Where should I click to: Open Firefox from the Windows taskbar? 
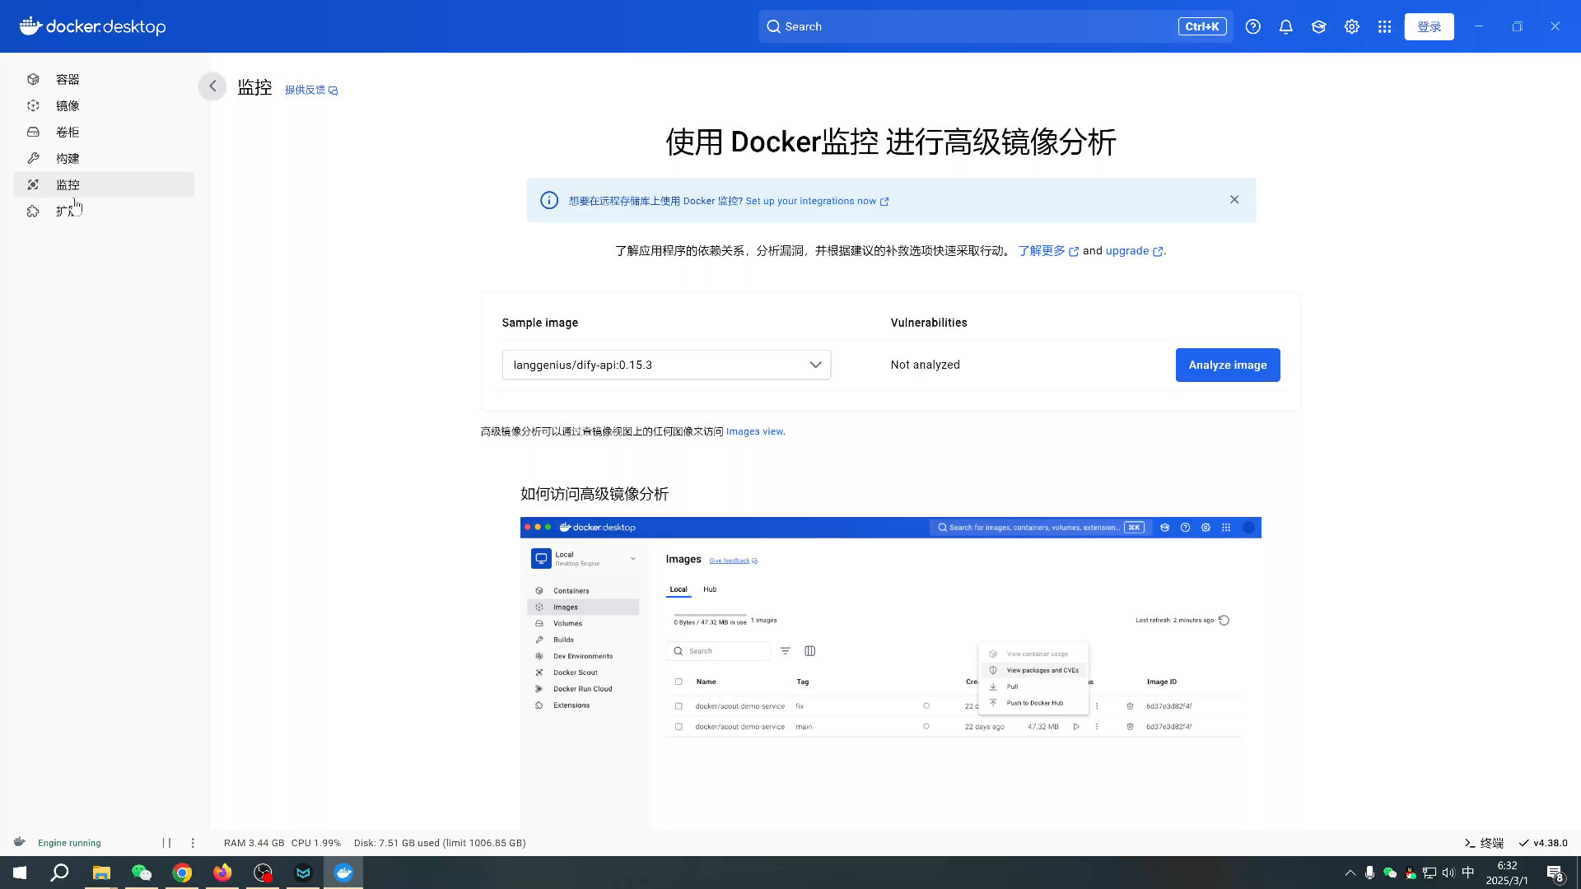(x=222, y=873)
